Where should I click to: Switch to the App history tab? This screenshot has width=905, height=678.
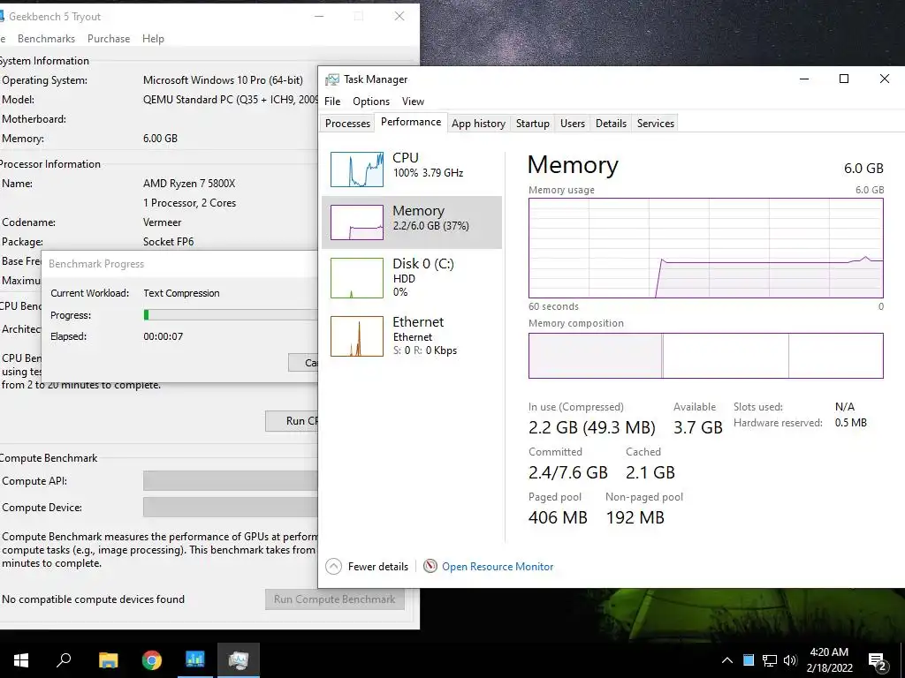click(x=478, y=124)
